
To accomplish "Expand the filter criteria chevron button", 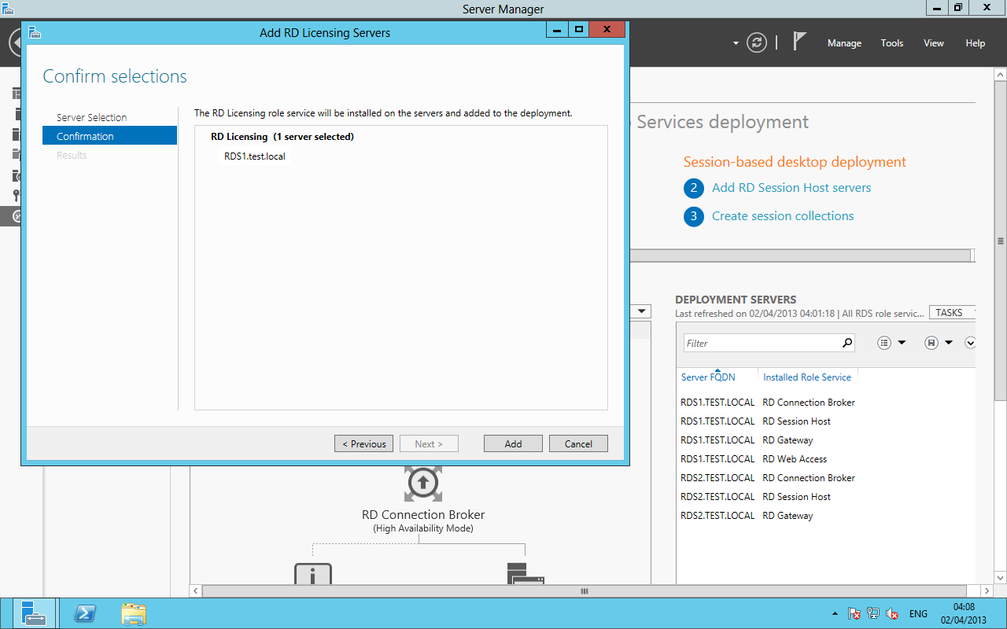I will coord(970,343).
